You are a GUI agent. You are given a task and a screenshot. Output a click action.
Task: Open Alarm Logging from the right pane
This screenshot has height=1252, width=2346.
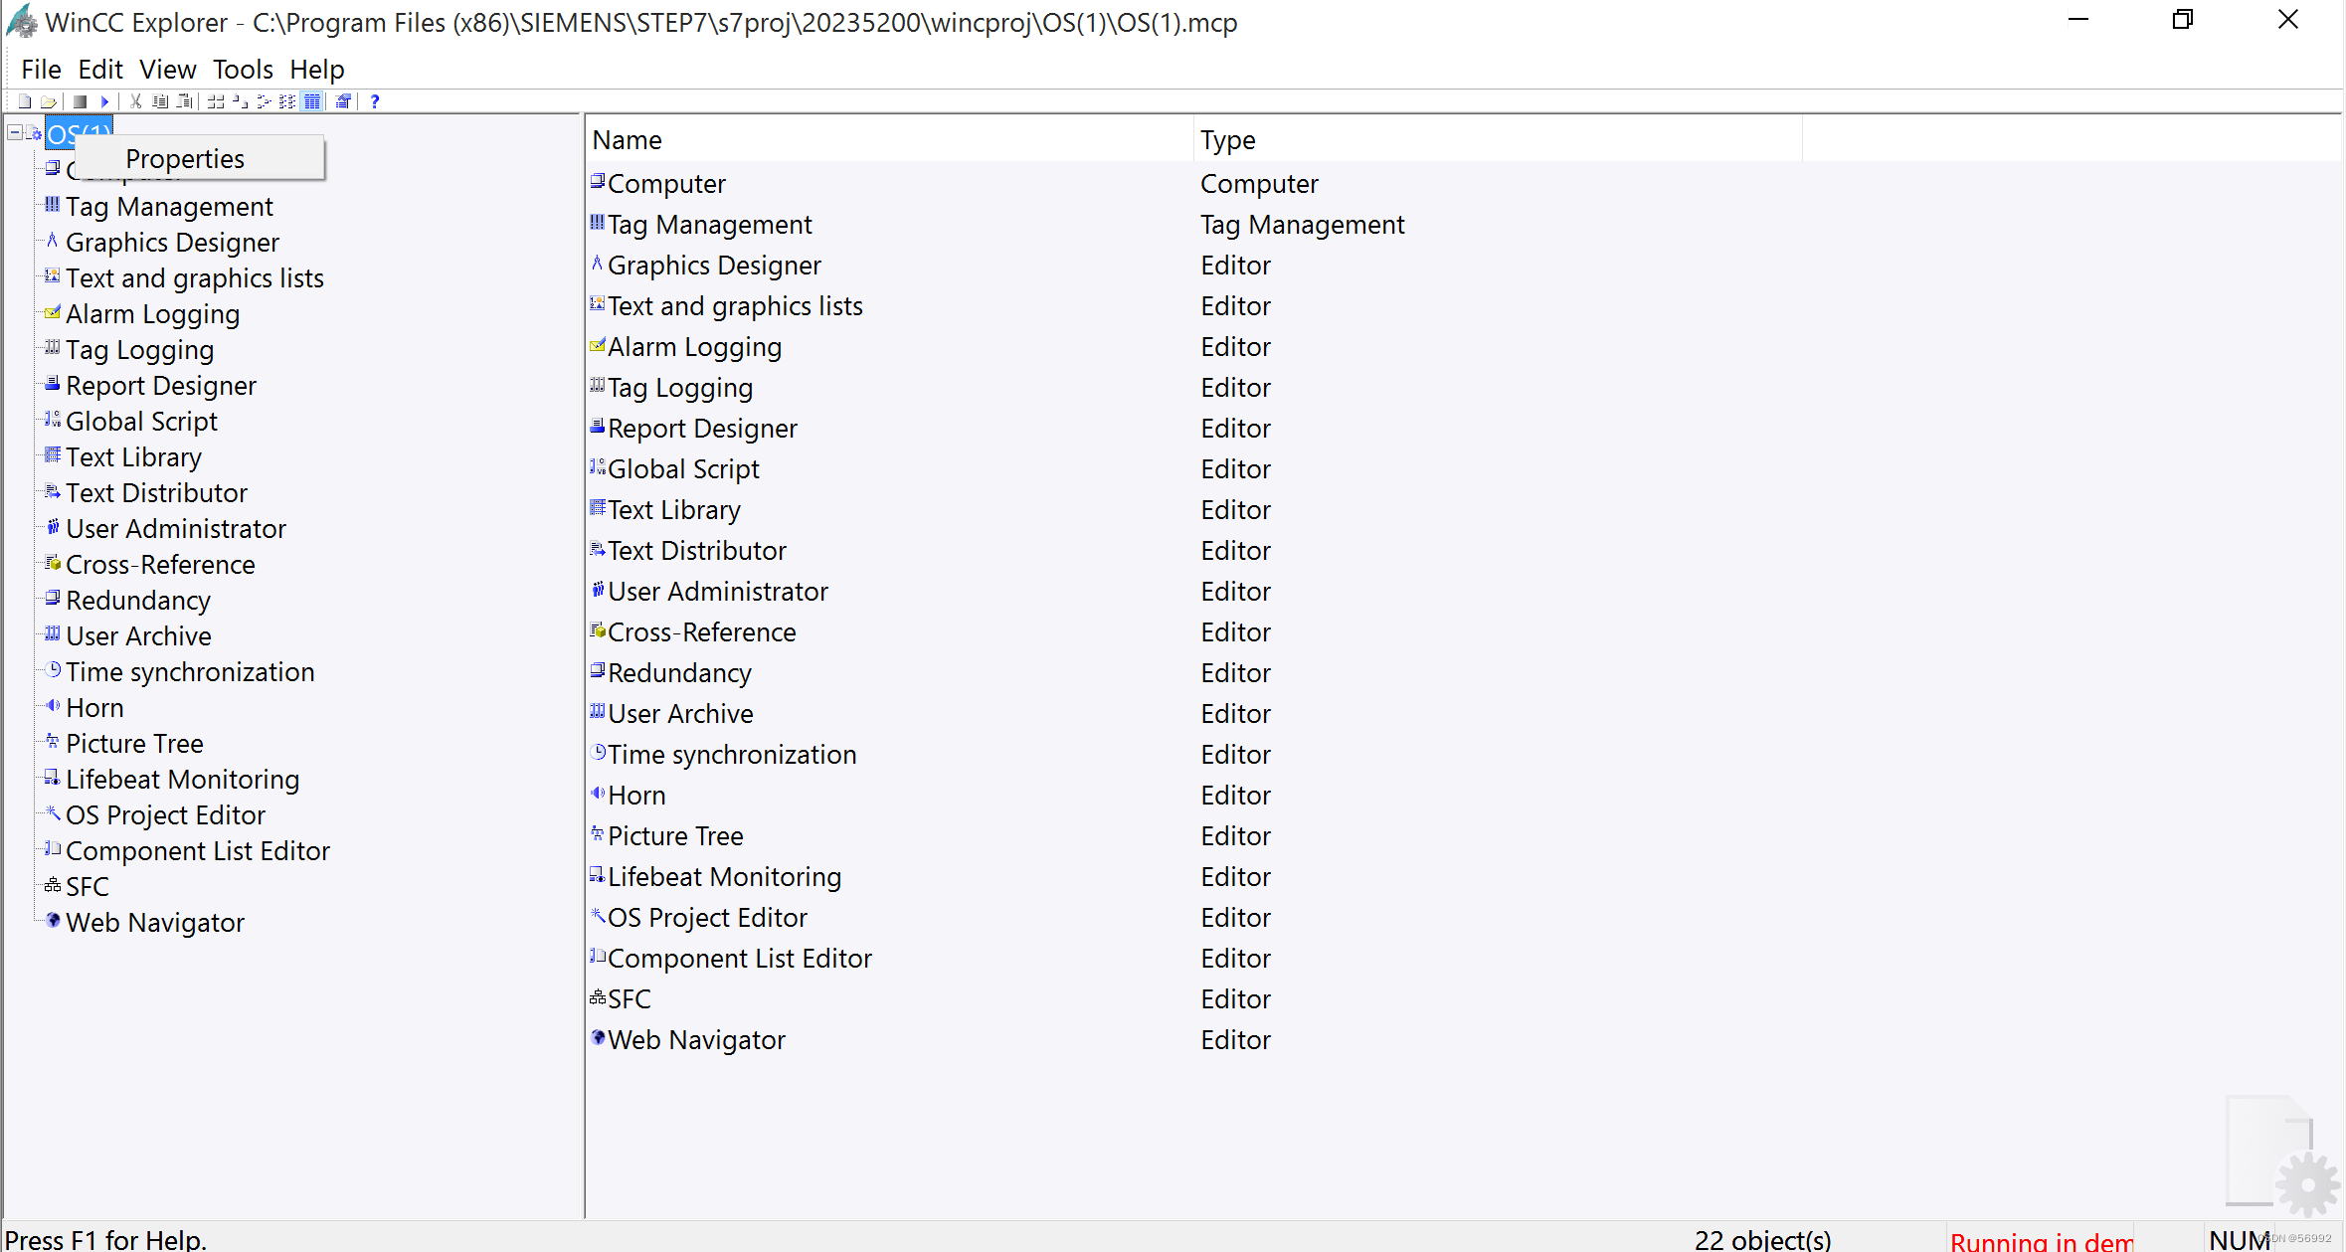[x=694, y=346]
